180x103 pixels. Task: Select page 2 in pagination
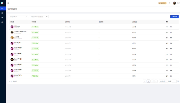tap(152, 81)
